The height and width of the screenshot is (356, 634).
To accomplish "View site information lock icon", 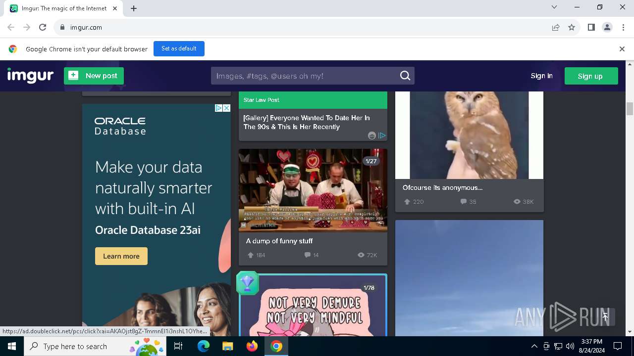I will (x=62, y=27).
